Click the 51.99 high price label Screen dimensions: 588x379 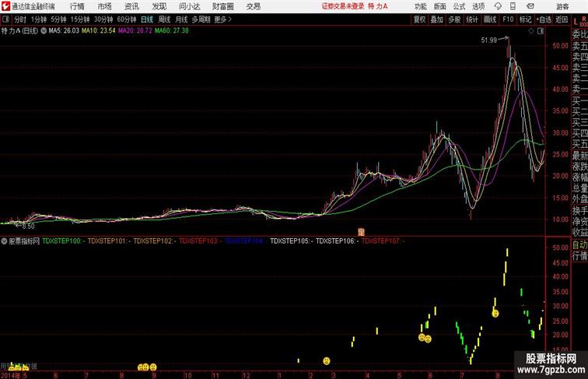click(489, 40)
